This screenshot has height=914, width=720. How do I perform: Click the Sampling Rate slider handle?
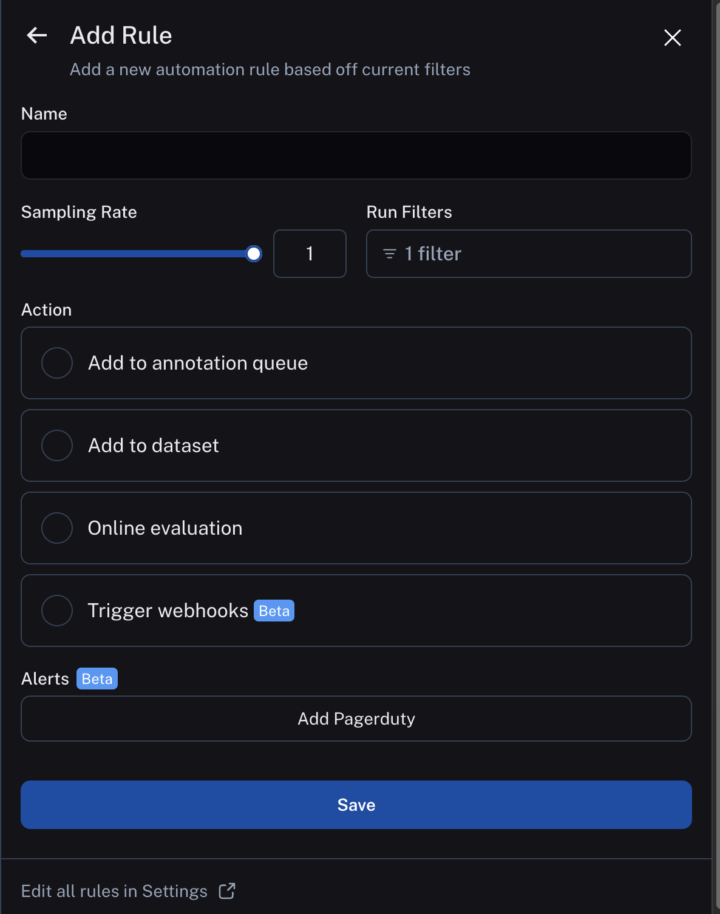(x=254, y=254)
